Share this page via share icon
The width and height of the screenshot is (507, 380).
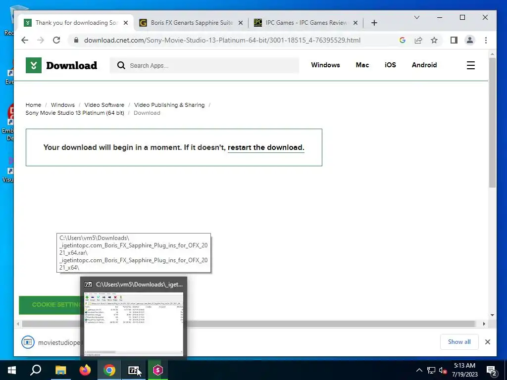click(418, 40)
